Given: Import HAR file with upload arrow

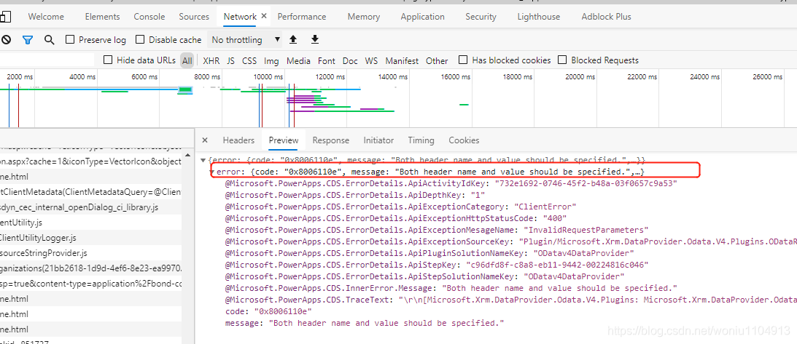Looking at the screenshot, I should pos(293,39).
